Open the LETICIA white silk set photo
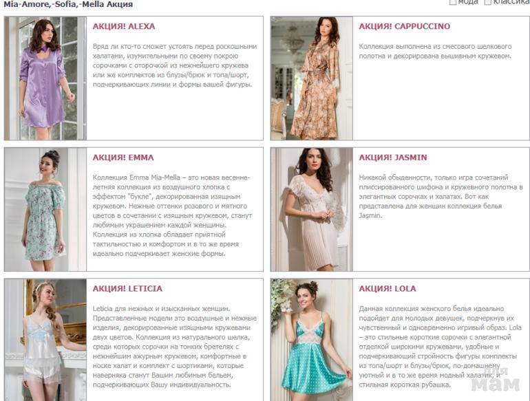 (x=45, y=340)
